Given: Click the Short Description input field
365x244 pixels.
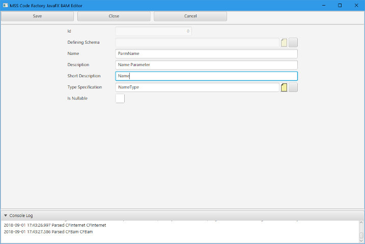Looking at the screenshot, I should click(x=206, y=76).
